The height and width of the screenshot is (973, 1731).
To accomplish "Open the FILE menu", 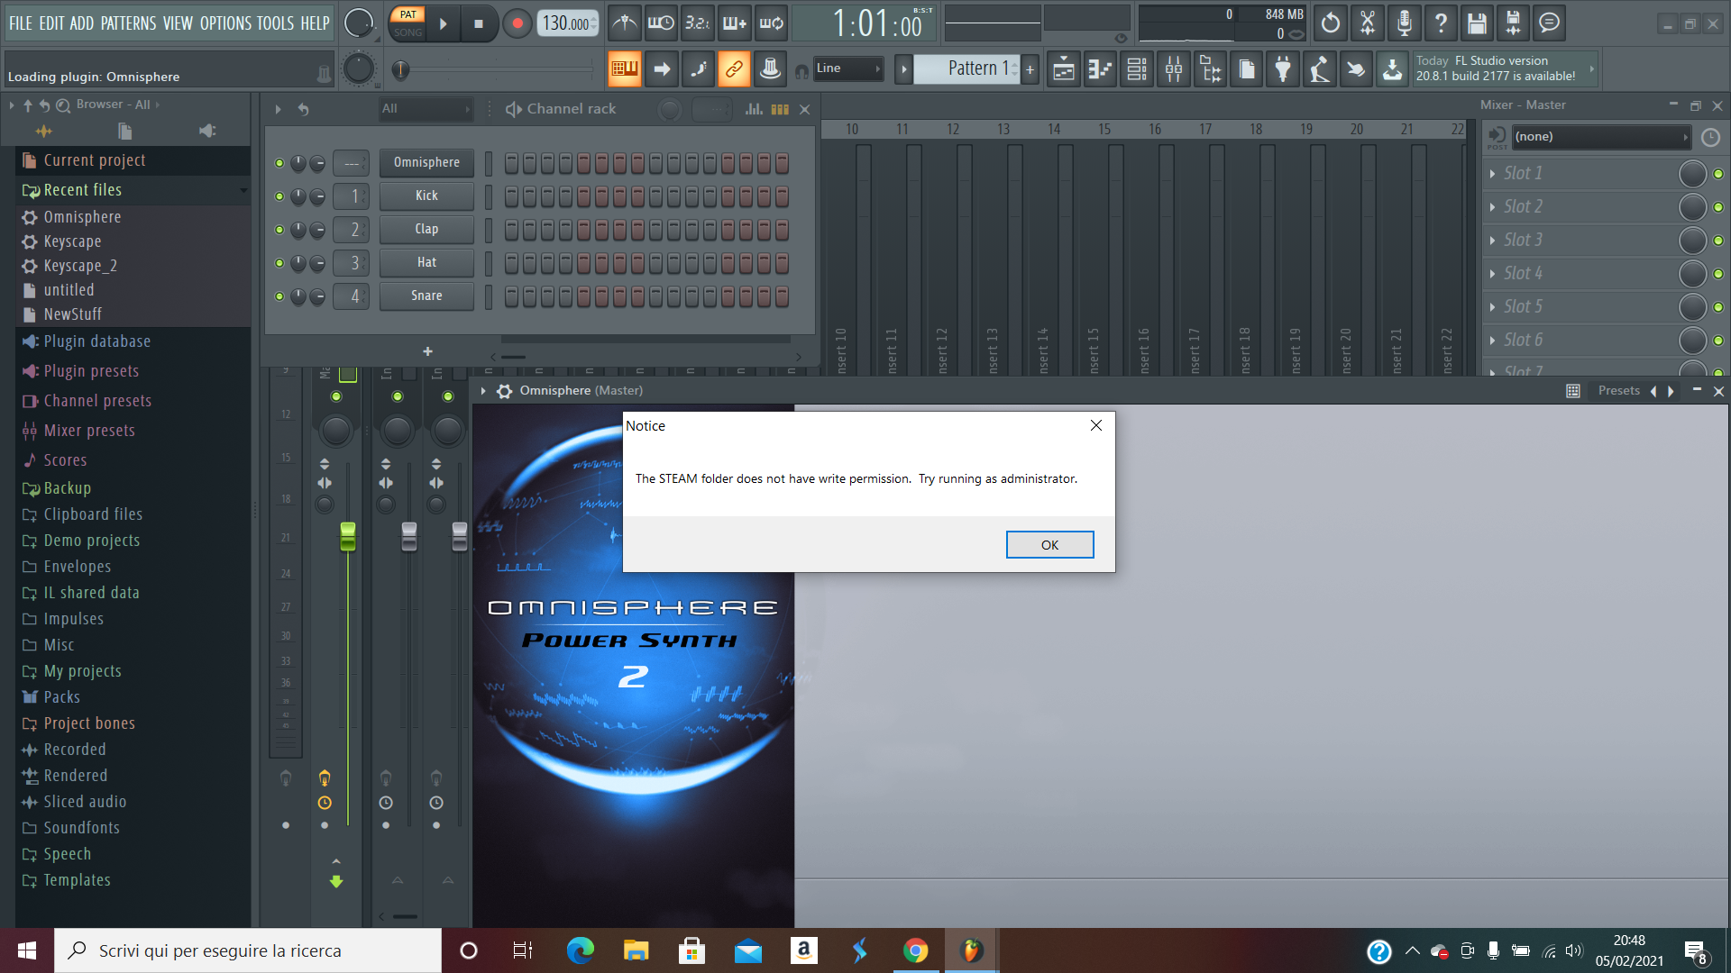I will pyautogui.click(x=21, y=23).
